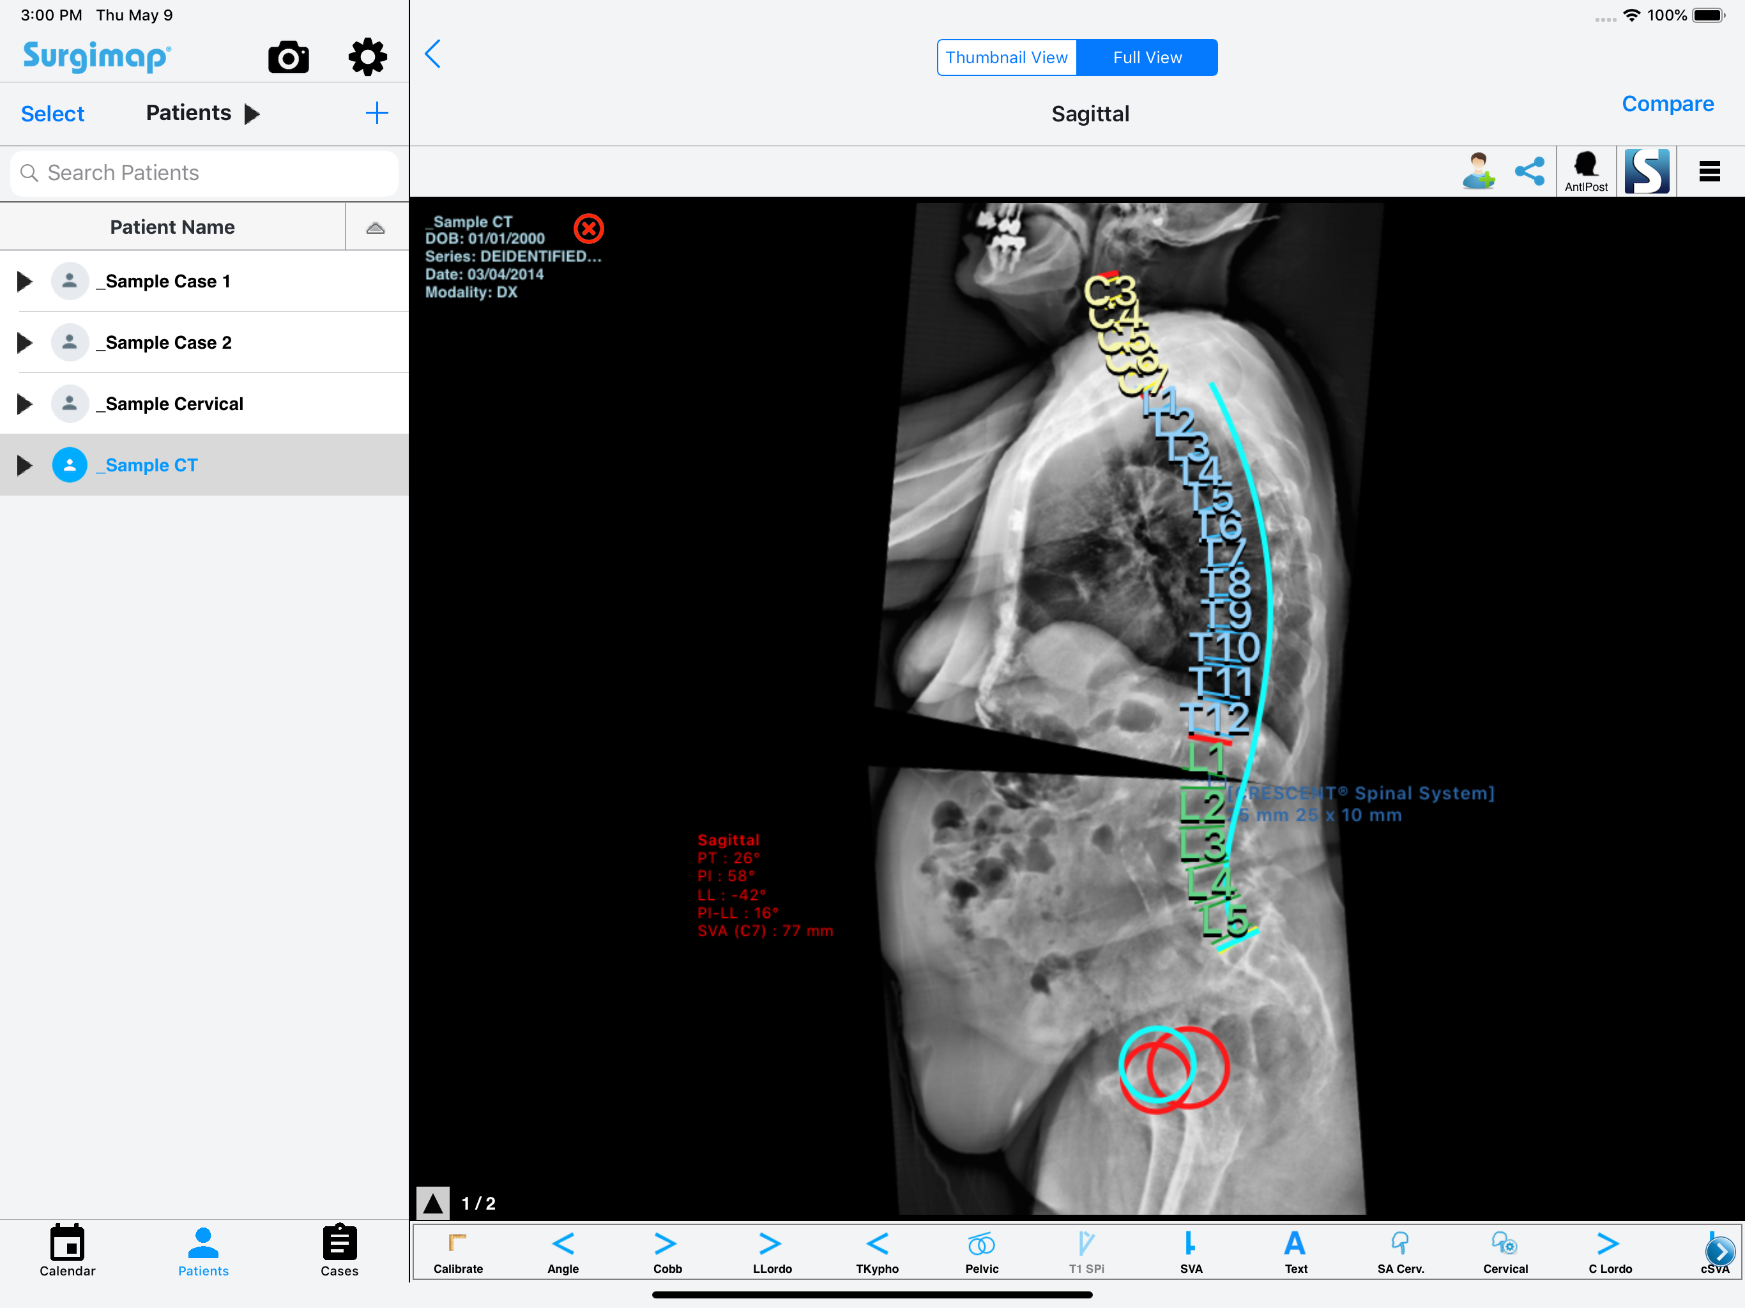Image resolution: width=1745 pixels, height=1308 pixels.
Task: Open the Patients dropdown triangle
Action: pyautogui.click(x=252, y=114)
